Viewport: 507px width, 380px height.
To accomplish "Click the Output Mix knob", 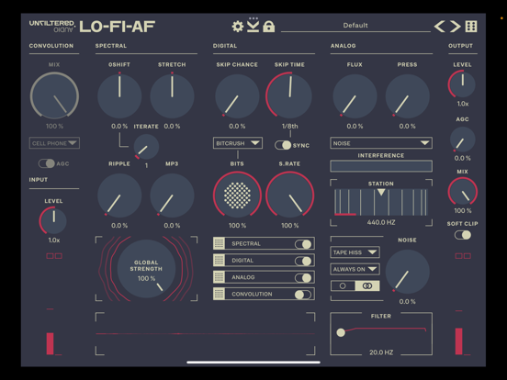I will click(x=463, y=192).
